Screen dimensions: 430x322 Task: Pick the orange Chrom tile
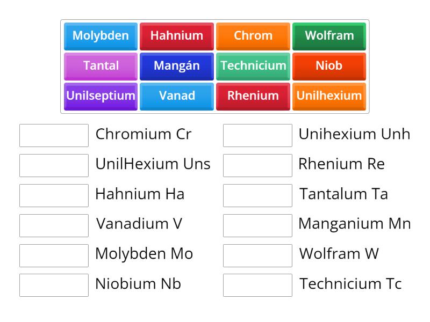point(253,36)
